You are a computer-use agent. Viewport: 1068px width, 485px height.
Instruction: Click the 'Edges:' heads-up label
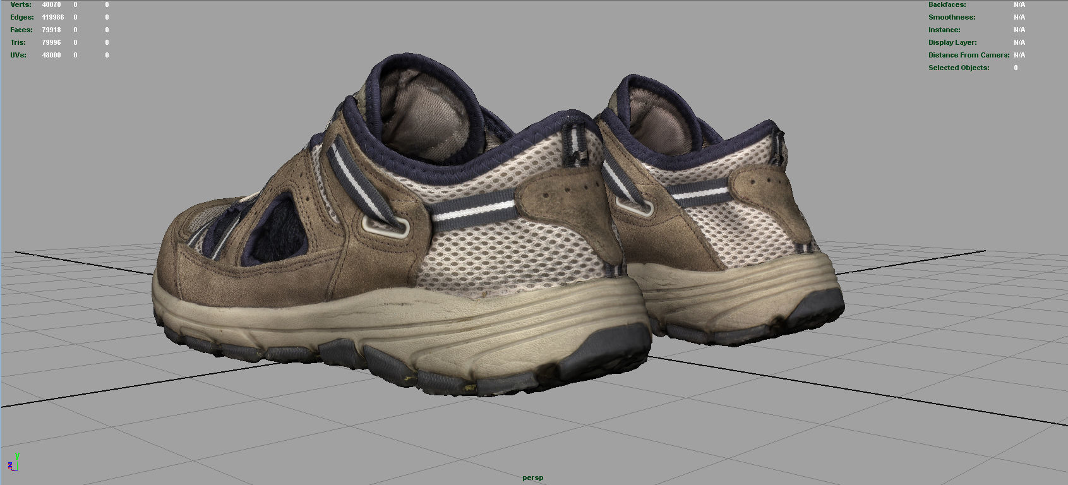tap(22, 17)
